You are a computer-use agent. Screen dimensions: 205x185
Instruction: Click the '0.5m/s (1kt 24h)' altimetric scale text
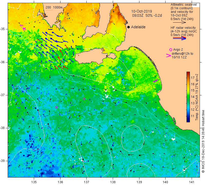point(182,19)
